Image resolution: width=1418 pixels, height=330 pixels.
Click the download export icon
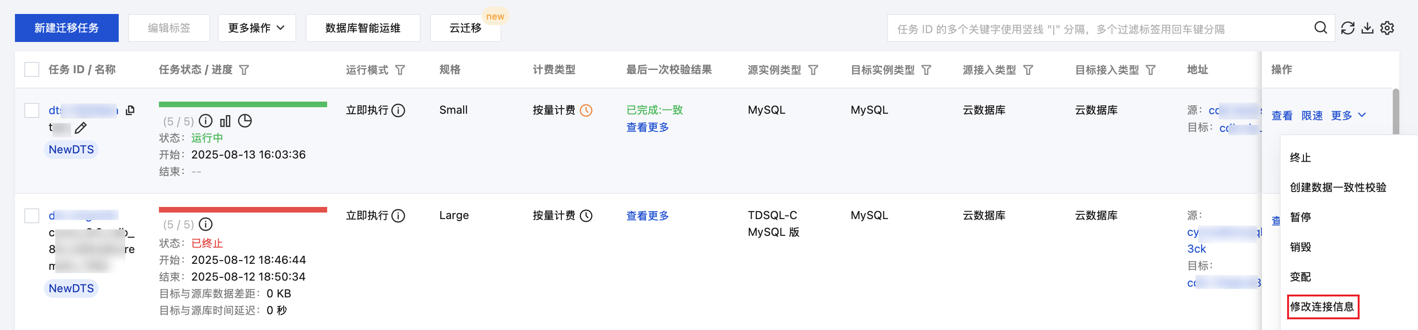[1368, 28]
